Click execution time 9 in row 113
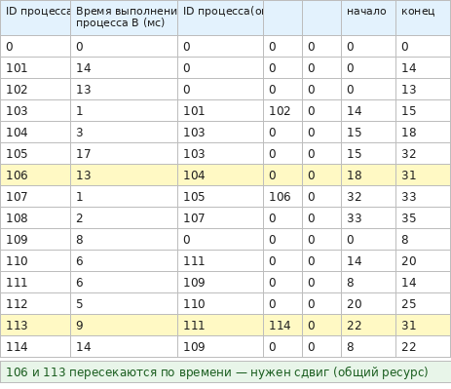 (124, 326)
